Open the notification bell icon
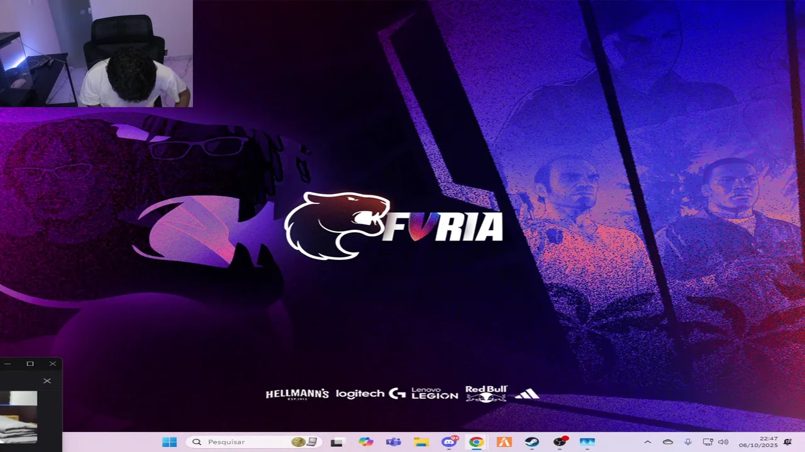The width and height of the screenshot is (805, 452). (787, 442)
